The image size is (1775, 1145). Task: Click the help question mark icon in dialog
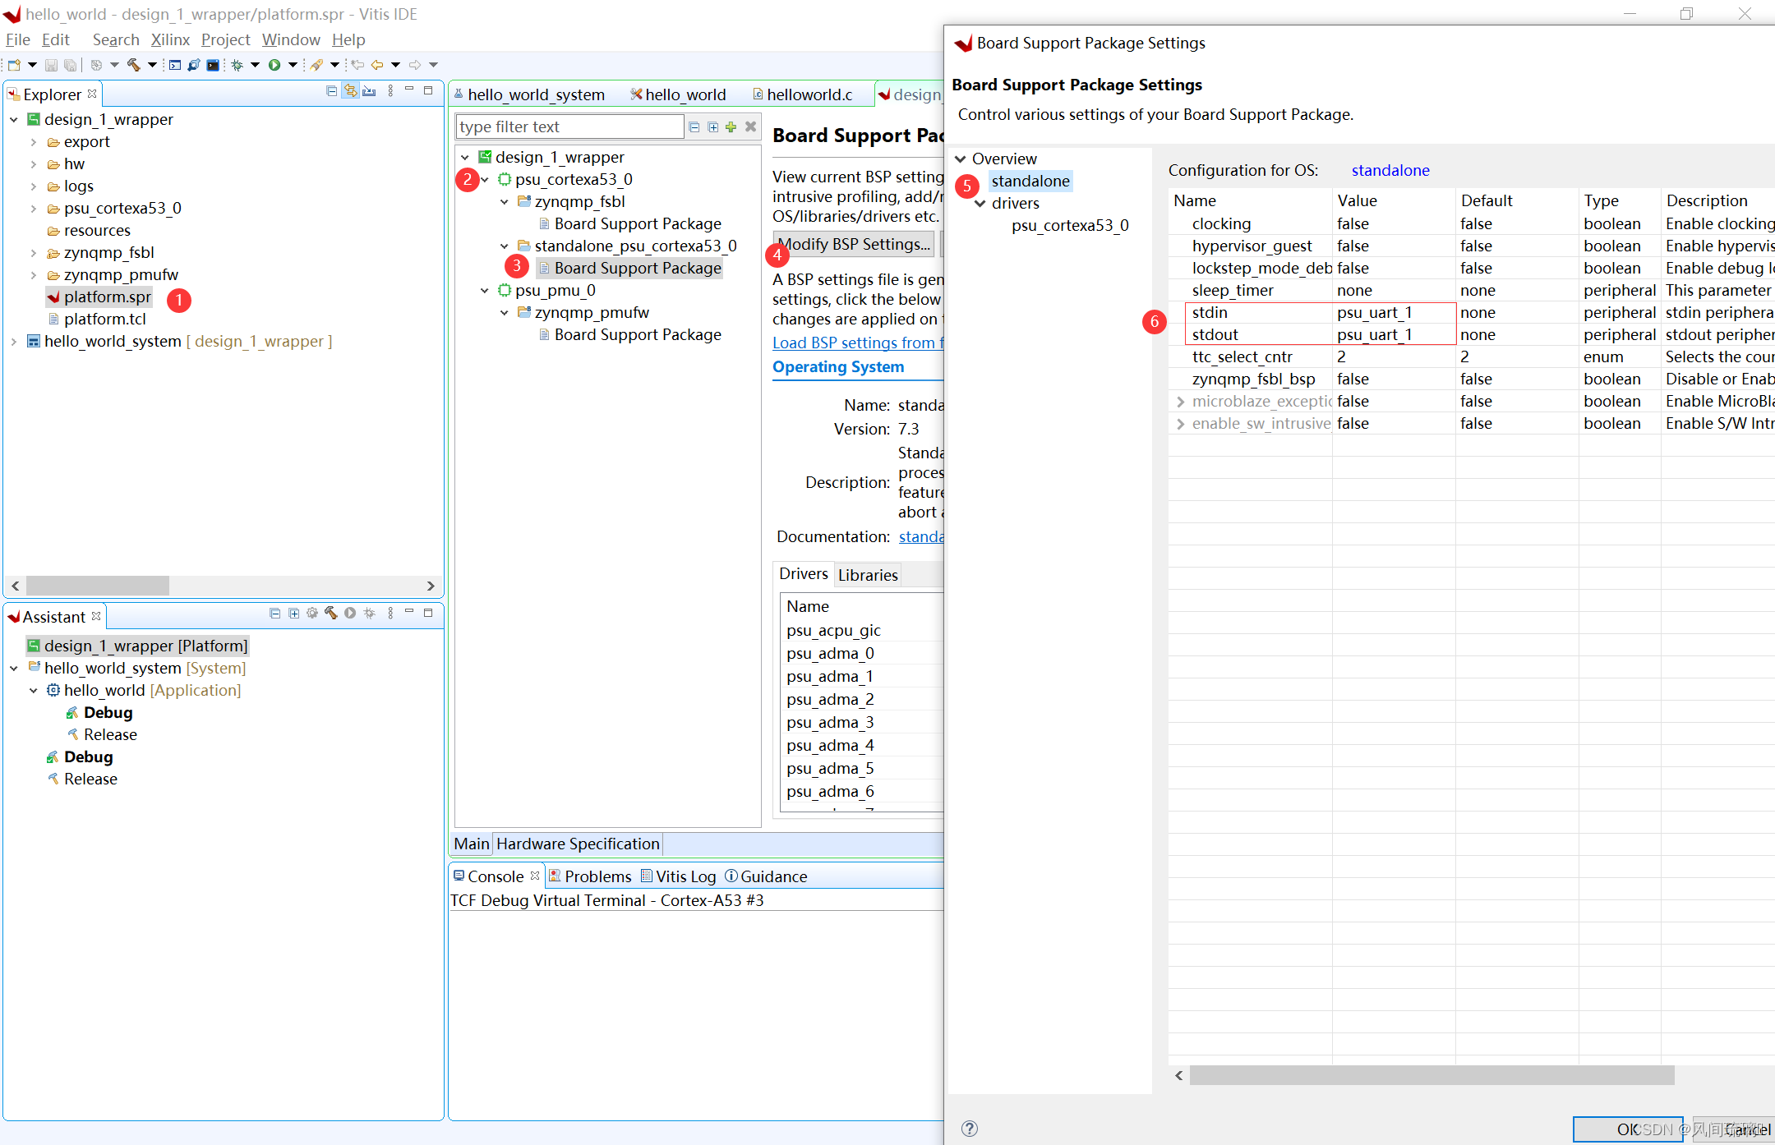click(x=970, y=1128)
